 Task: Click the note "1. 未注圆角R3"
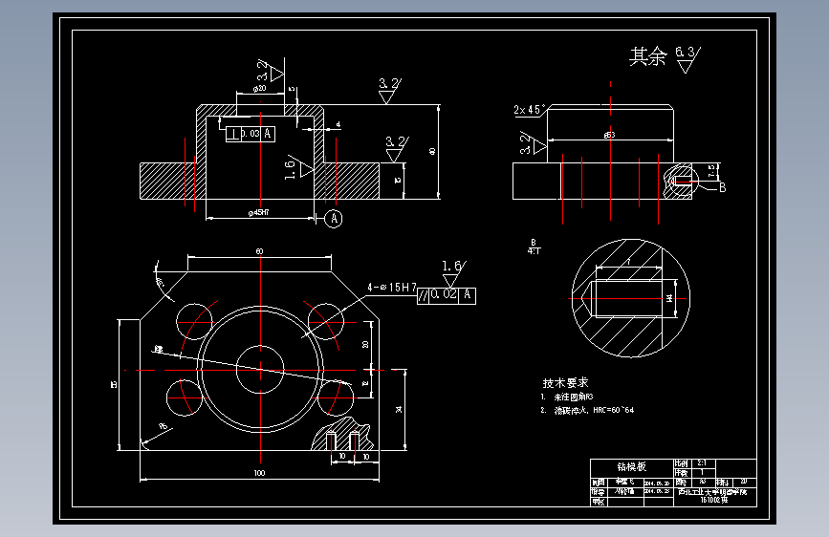click(567, 397)
